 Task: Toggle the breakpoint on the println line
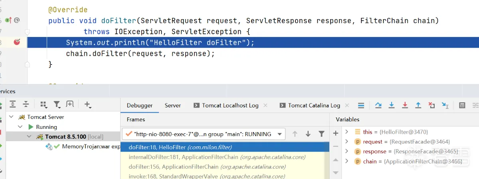click(17, 42)
